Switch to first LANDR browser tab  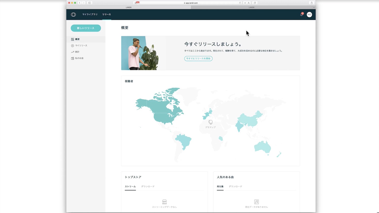click(x=129, y=7)
